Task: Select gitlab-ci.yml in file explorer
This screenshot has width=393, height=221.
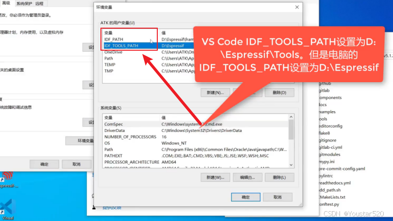Action: point(331,148)
